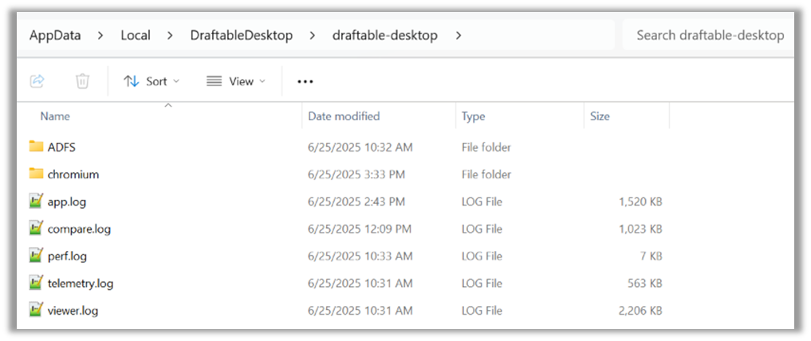
Task: Click the Delete trash icon
Action: (x=82, y=81)
